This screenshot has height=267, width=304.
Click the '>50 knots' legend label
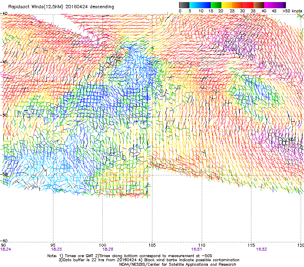point(292,11)
